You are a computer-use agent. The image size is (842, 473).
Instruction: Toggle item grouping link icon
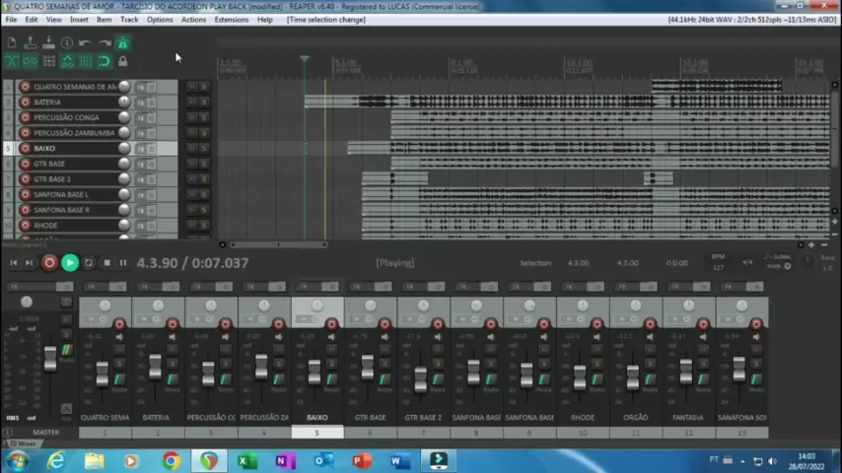[x=30, y=61]
